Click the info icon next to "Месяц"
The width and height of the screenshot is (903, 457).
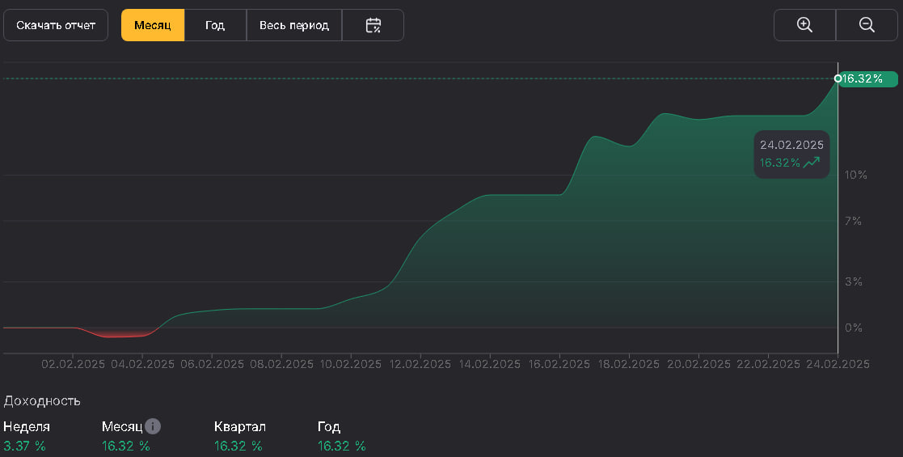click(x=153, y=426)
